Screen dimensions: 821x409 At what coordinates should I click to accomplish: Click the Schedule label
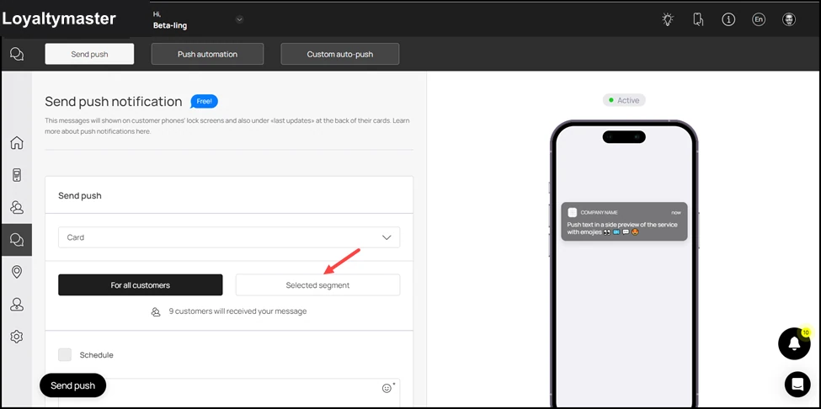(x=96, y=354)
